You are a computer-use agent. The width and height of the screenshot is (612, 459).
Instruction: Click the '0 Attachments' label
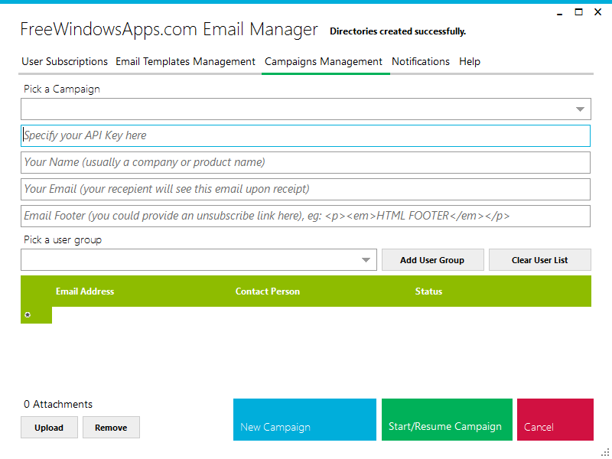point(58,404)
